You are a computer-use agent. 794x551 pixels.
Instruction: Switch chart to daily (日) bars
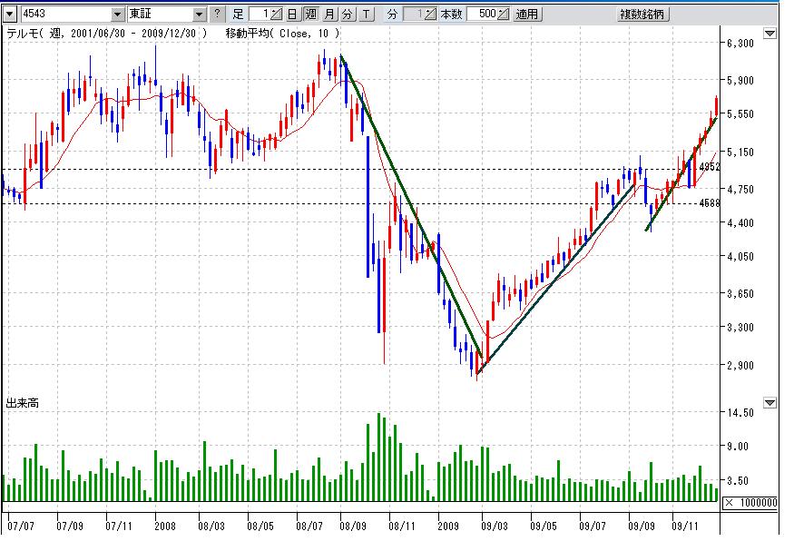pos(292,15)
